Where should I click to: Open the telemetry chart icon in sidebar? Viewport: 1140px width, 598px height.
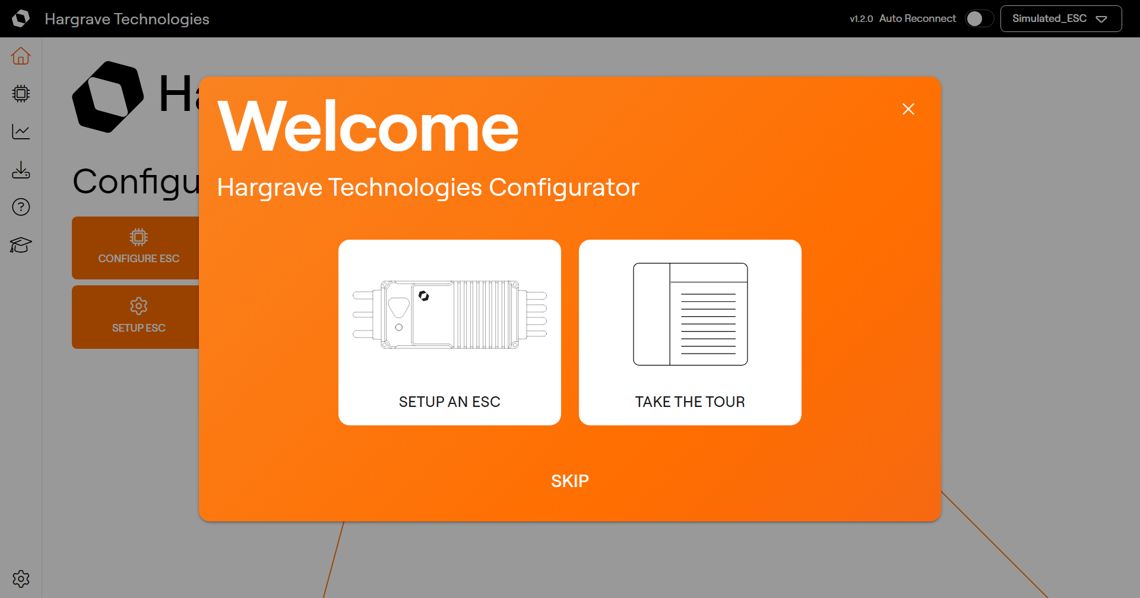[21, 131]
